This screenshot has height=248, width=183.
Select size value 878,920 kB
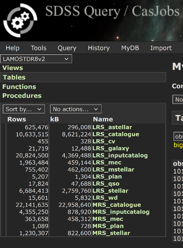pyautogui.click(x=79, y=212)
